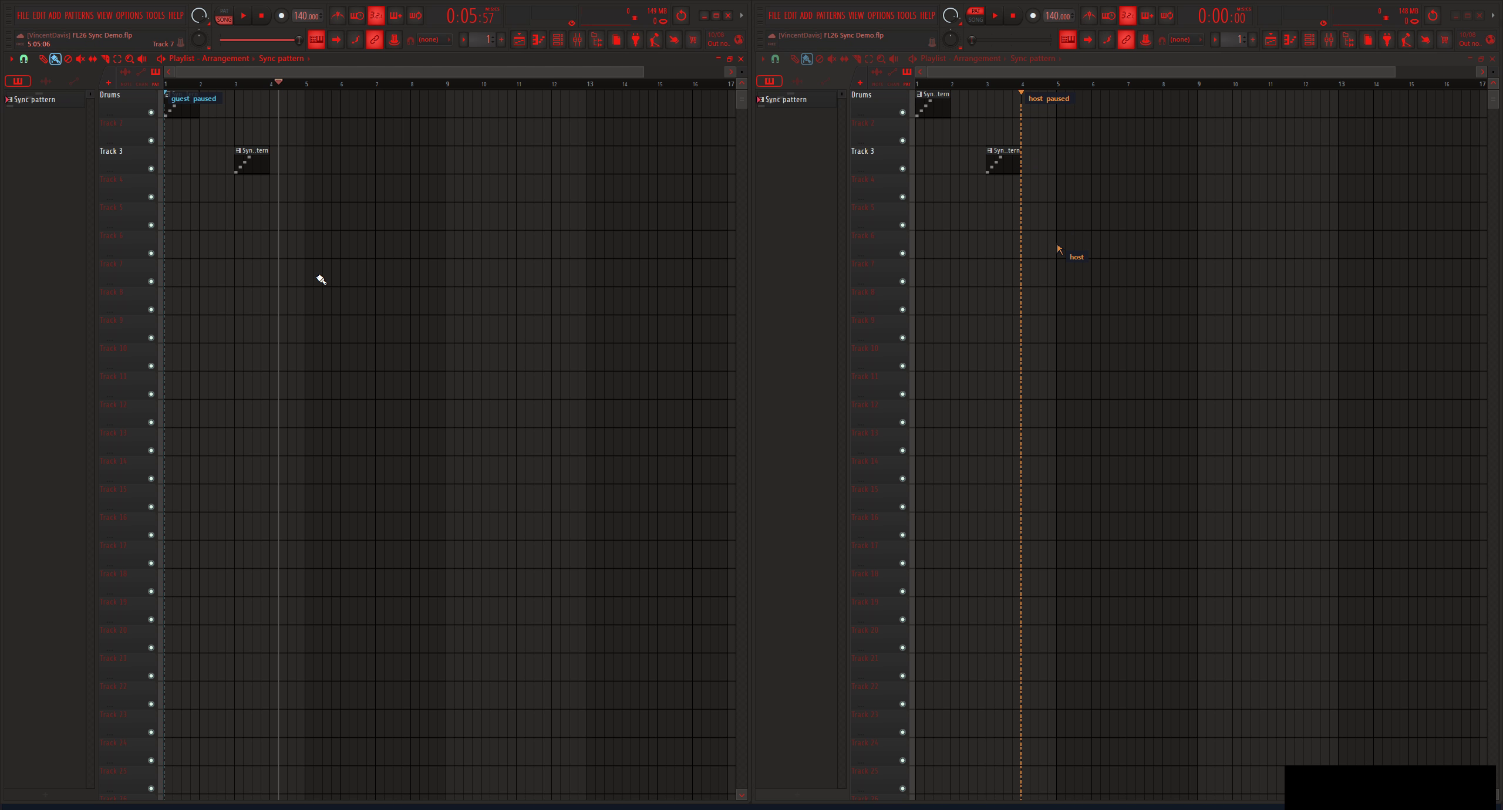
Task: Select the Delete tool in left playlist
Action: pyautogui.click(x=68, y=59)
